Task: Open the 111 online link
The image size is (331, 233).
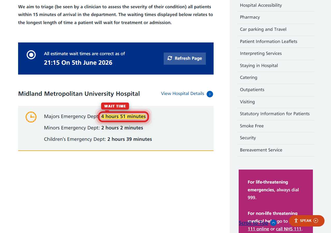Action: [x=258, y=229]
